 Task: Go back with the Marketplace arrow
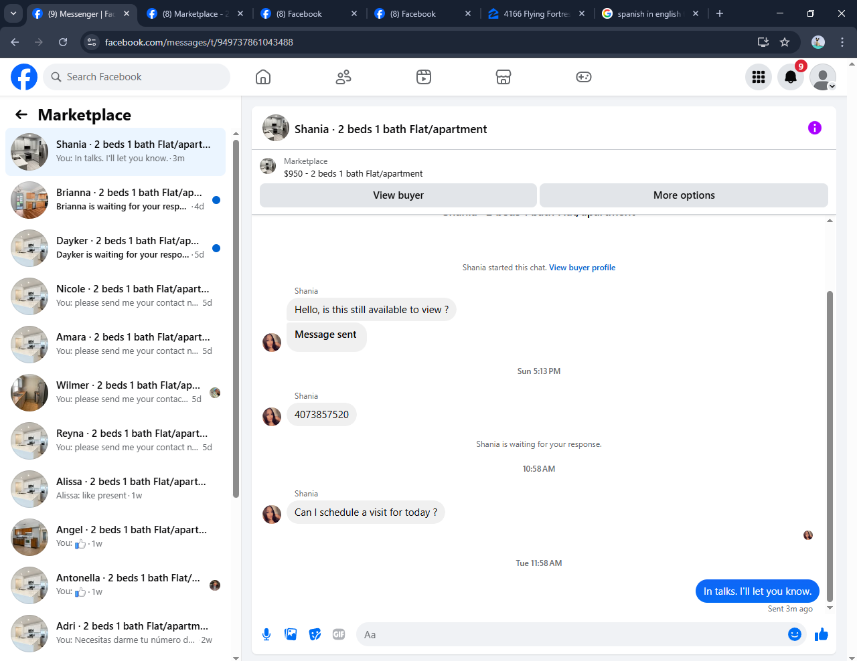(21, 114)
